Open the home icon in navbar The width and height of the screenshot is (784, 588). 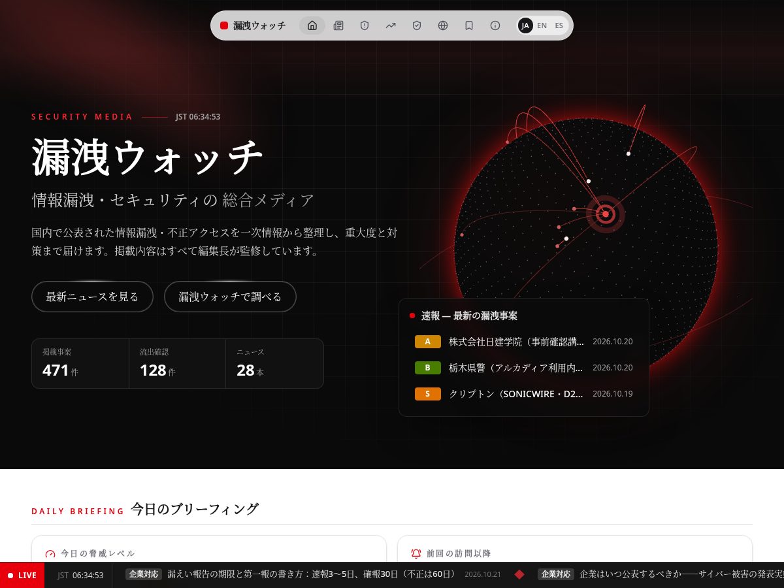click(x=312, y=25)
